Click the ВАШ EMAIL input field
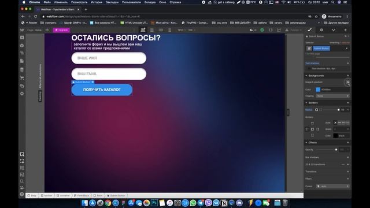Viewport: 370px width, 208px height. point(109,74)
